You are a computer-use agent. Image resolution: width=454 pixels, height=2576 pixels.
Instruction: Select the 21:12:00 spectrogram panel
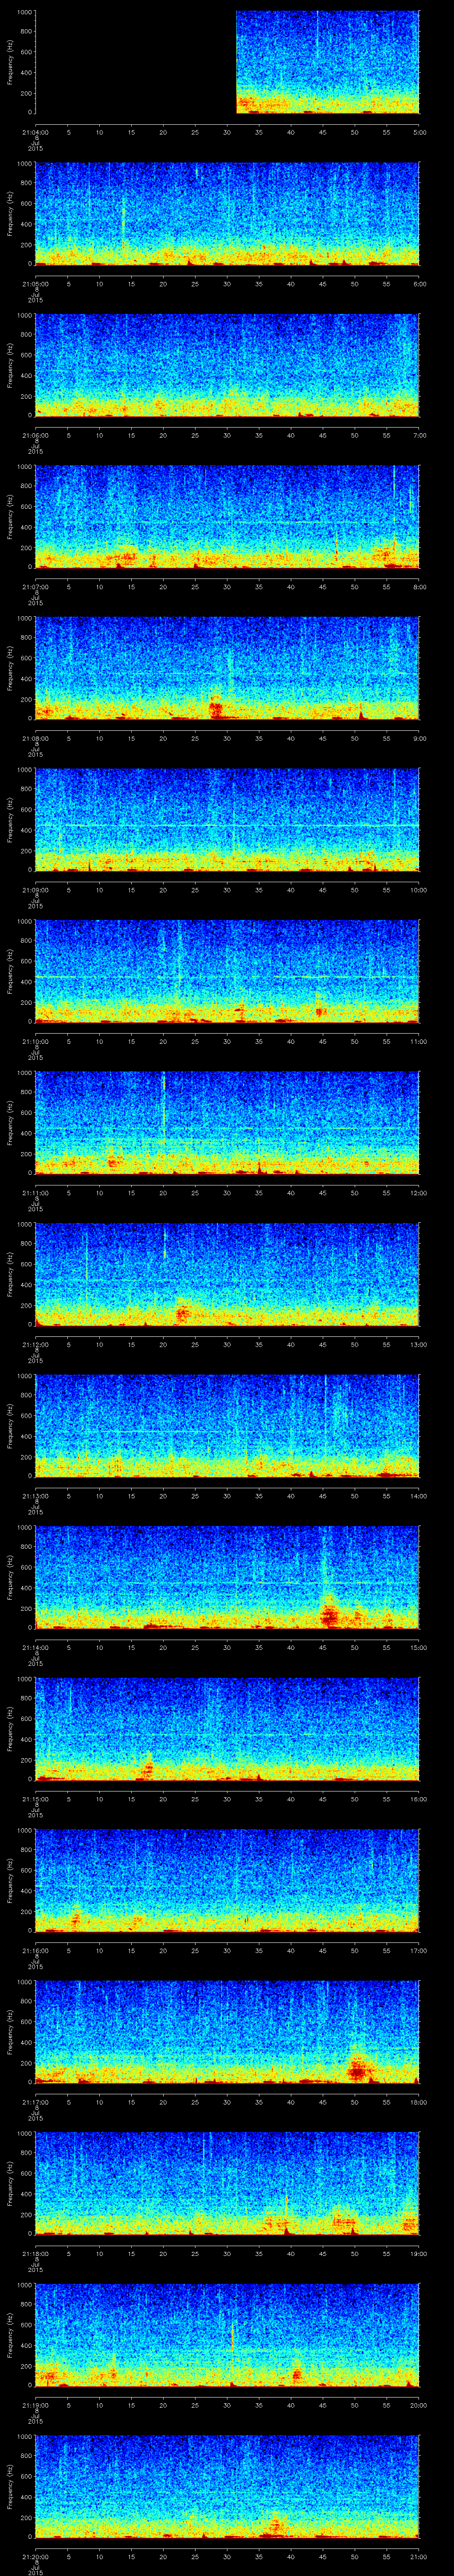click(227, 1274)
